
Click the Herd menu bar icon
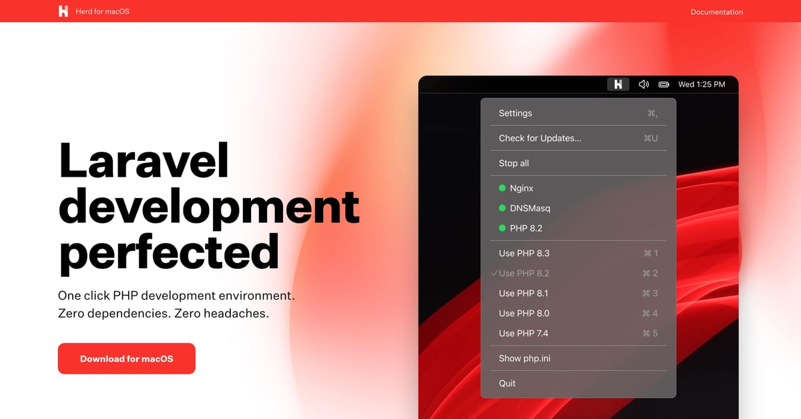618,85
